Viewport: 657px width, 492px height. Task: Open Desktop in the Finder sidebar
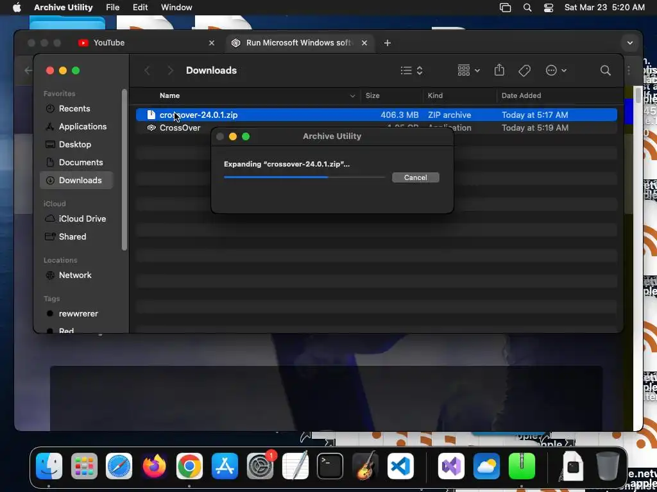click(76, 144)
